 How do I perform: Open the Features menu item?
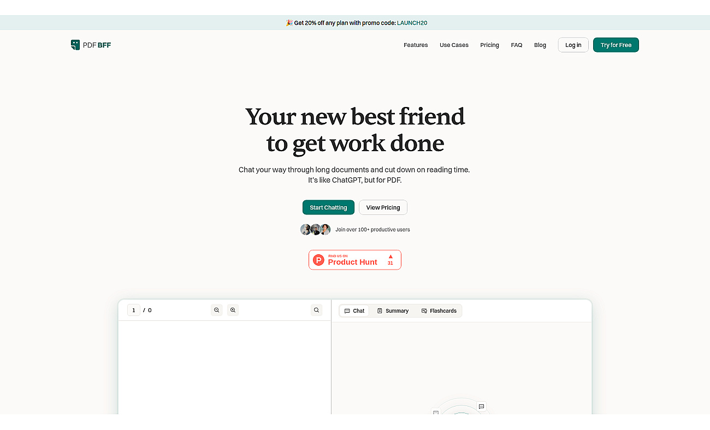[x=416, y=45]
